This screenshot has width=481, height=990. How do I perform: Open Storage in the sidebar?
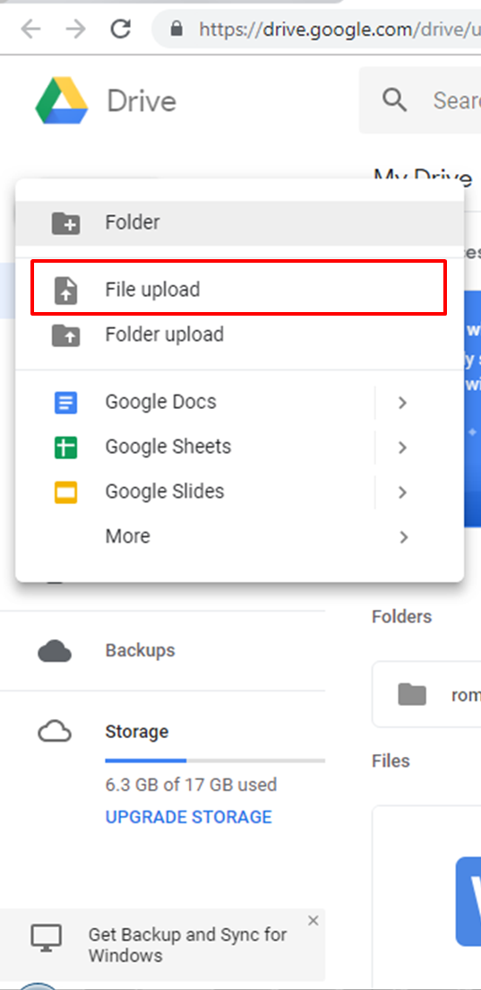point(137,732)
